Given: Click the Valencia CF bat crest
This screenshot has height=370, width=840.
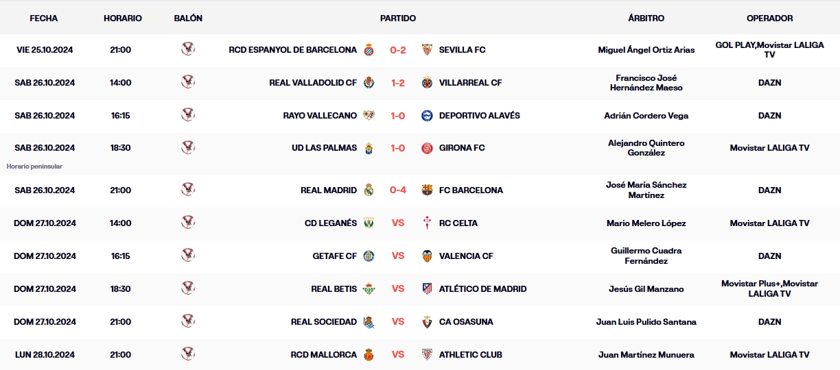Looking at the screenshot, I should [427, 256].
